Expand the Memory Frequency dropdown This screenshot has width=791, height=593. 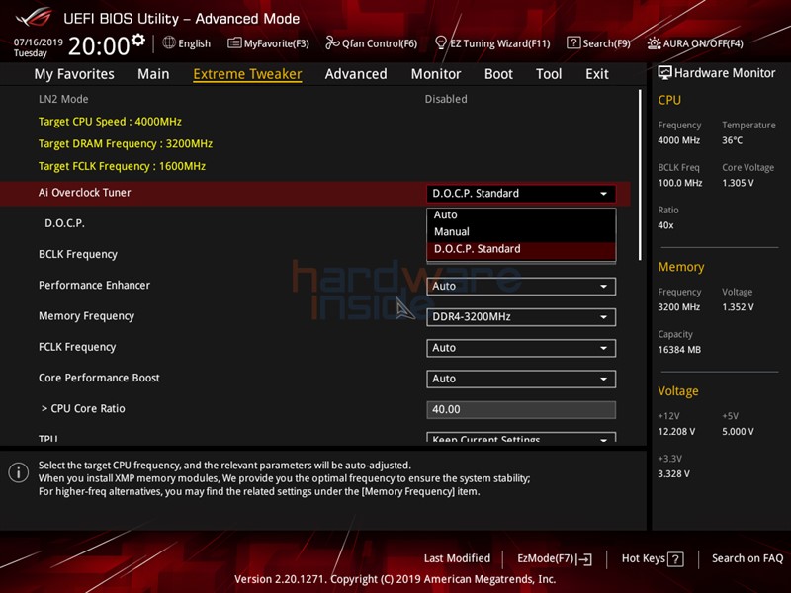point(521,317)
